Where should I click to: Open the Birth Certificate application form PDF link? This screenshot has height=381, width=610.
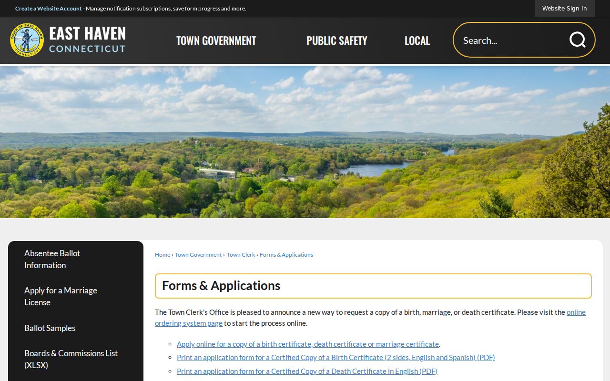[336, 357]
